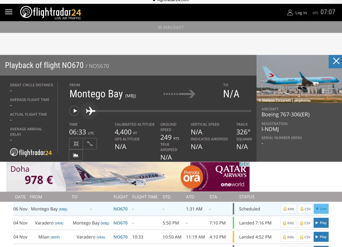Click the Flightradar24 logo in header
Image resolution: width=342 pixels, height=247 pixels.
(51, 13)
